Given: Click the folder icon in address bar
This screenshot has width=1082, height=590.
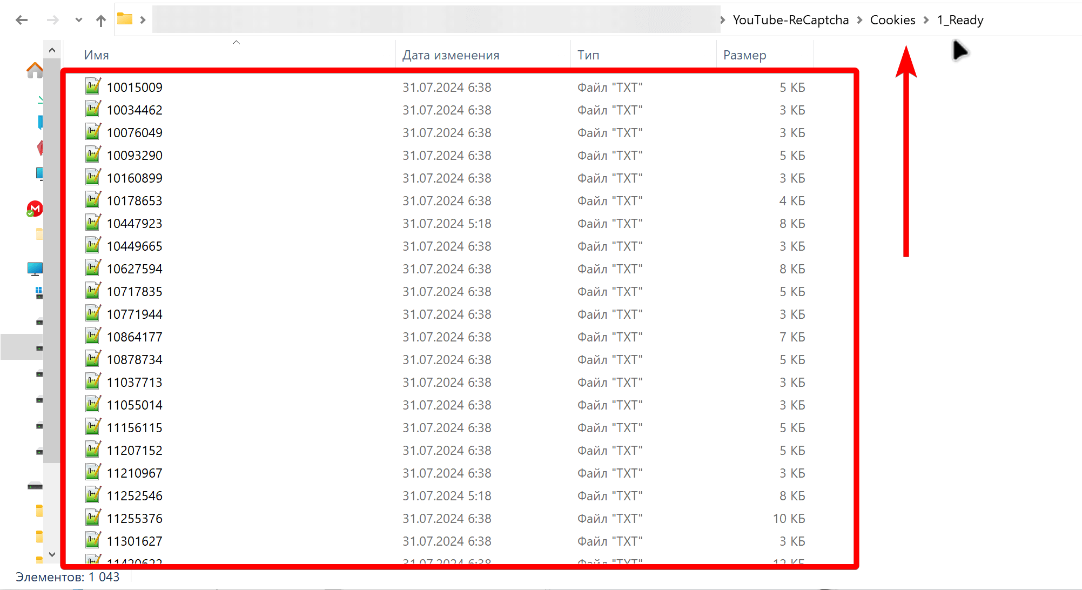Looking at the screenshot, I should coord(125,19).
